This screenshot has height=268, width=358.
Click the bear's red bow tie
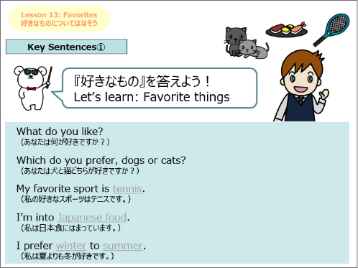[x=32, y=88]
